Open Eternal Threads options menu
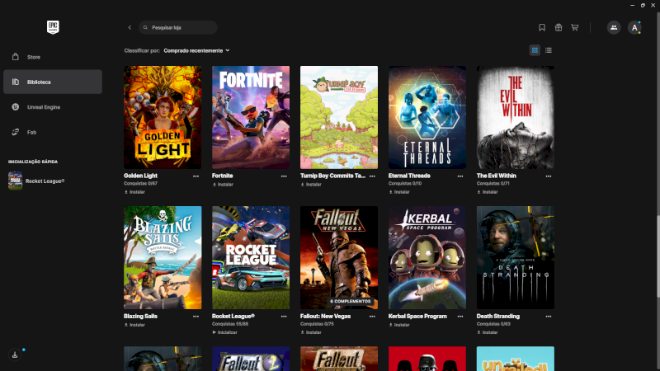 click(x=460, y=176)
